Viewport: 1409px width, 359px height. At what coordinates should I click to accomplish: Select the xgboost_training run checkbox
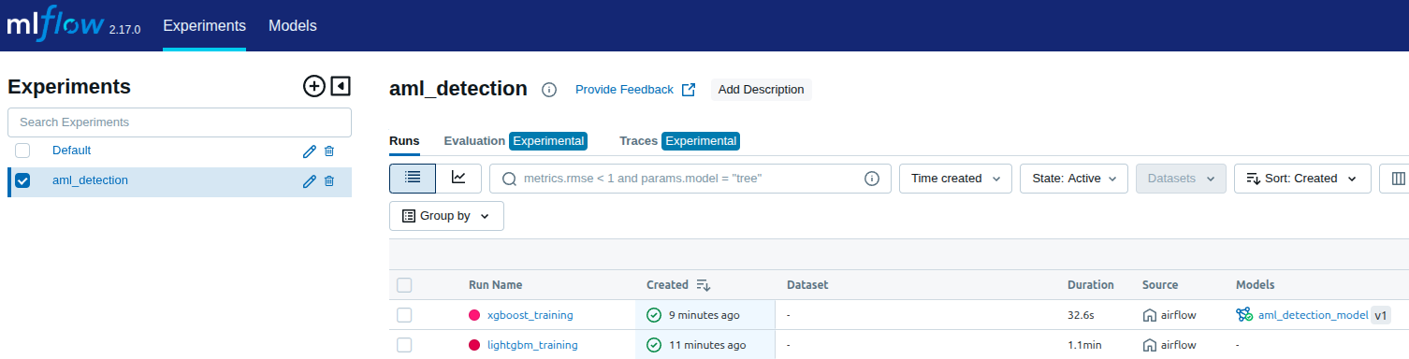404,315
